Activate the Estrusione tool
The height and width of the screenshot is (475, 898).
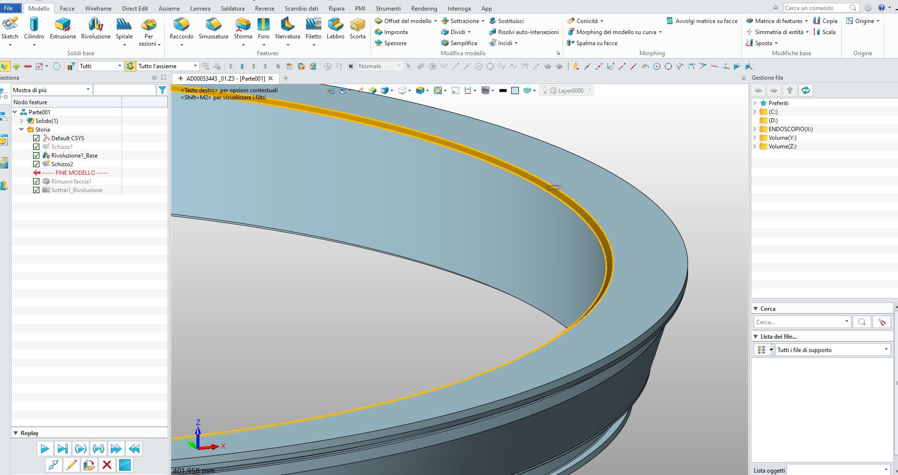[63, 28]
